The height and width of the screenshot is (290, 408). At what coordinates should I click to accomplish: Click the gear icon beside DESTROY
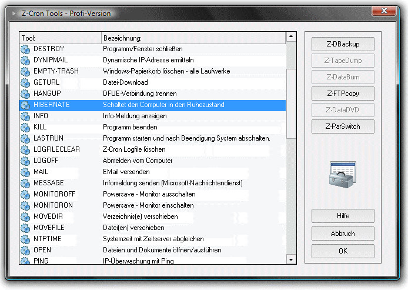(25, 49)
